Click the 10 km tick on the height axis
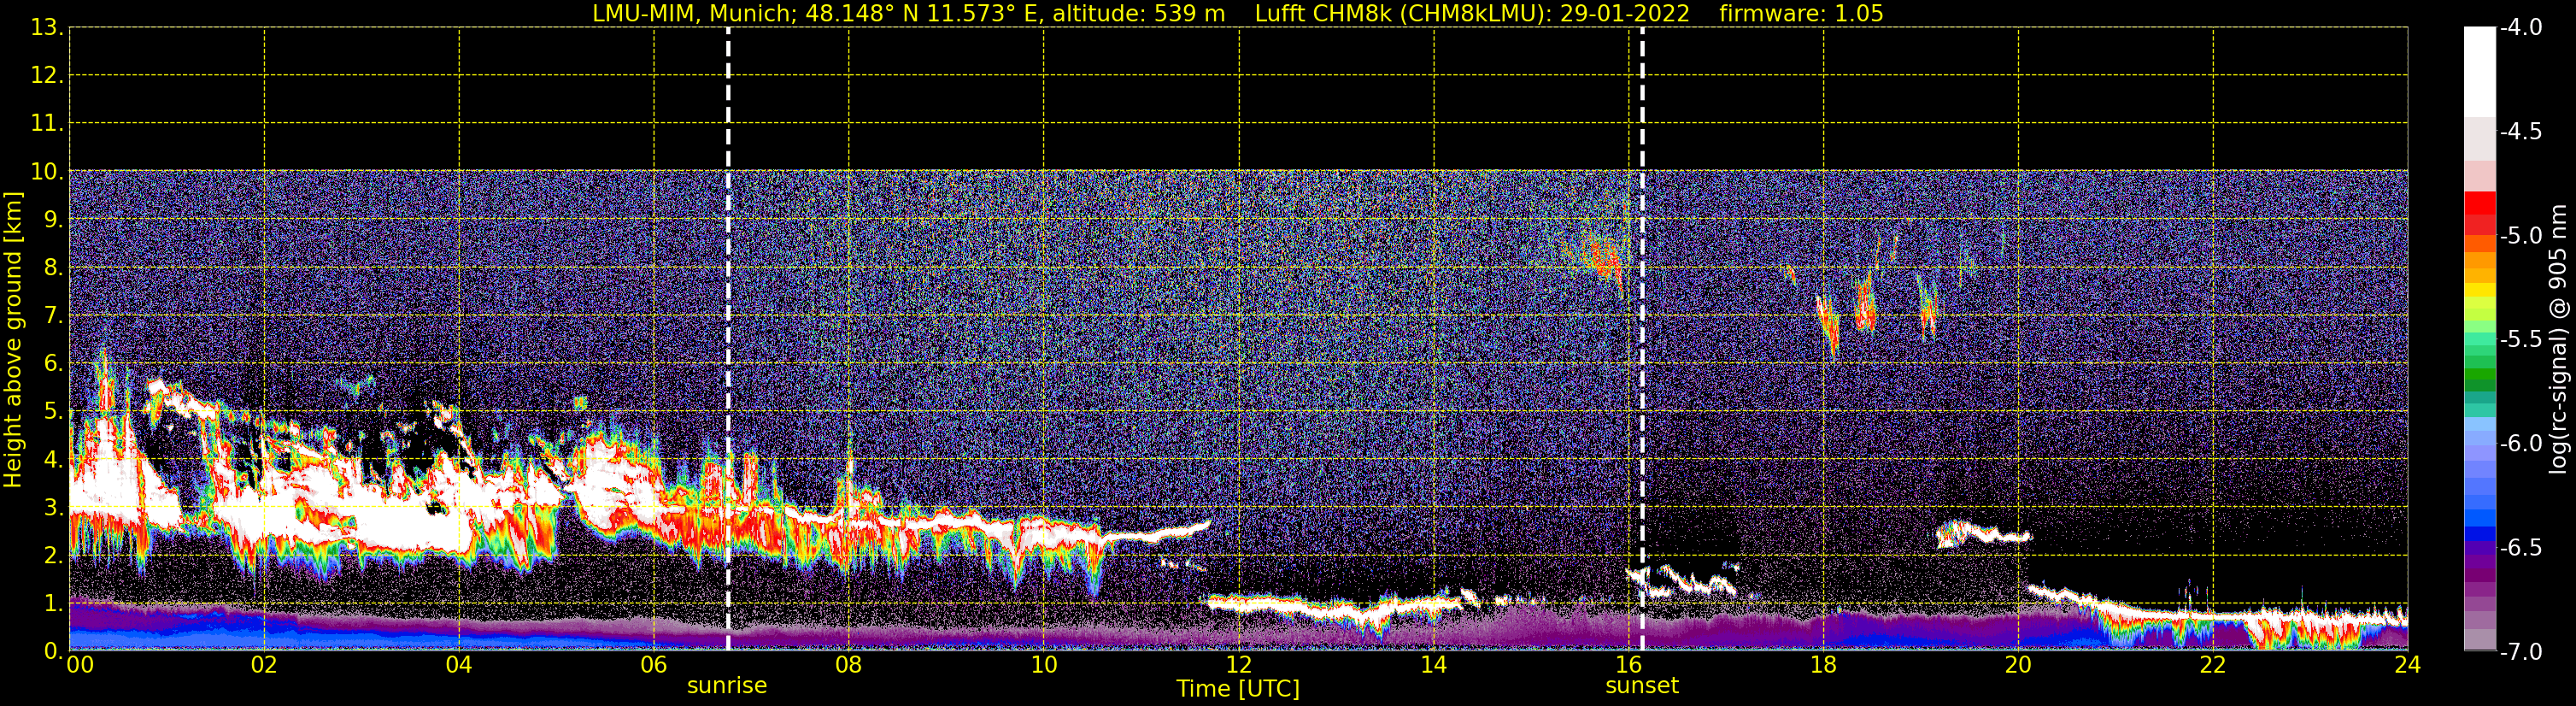The height and width of the screenshot is (706, 2576). (46, 172)
